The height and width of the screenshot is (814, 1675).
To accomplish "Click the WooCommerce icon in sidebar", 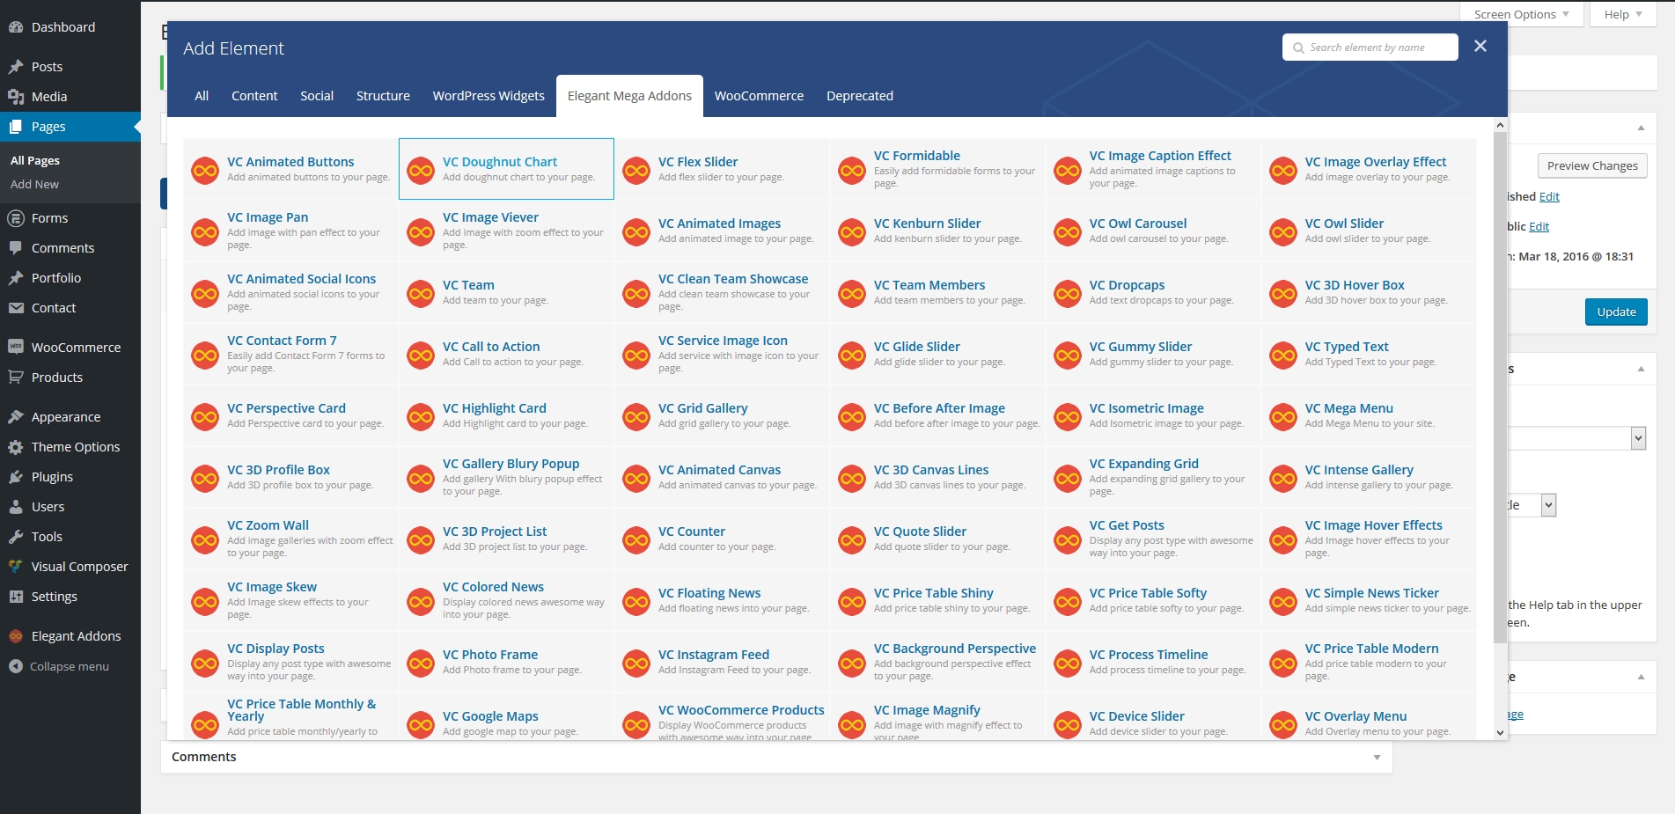I will (x=15, y=348).
